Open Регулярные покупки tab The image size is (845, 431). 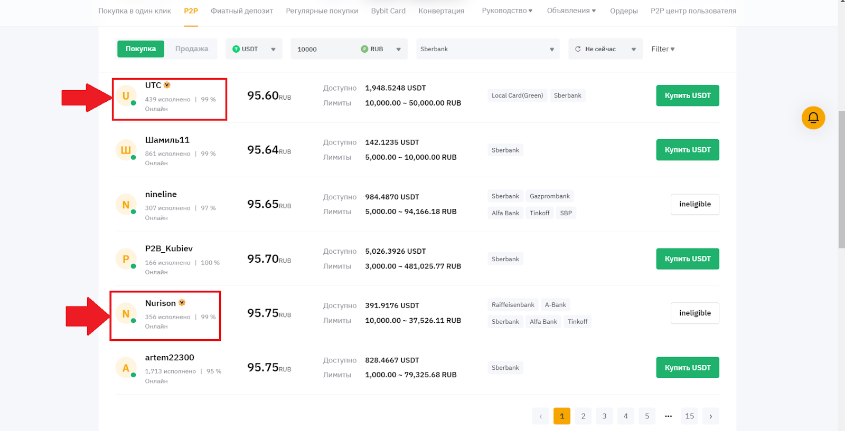[x=322, y=11]
